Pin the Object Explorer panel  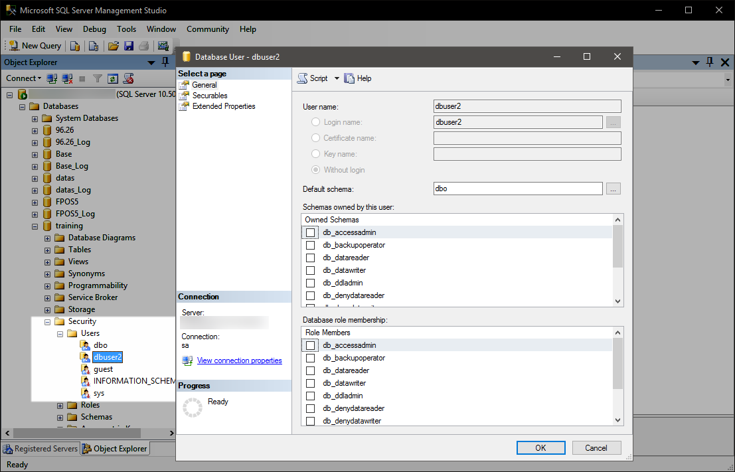coord(165,62)
